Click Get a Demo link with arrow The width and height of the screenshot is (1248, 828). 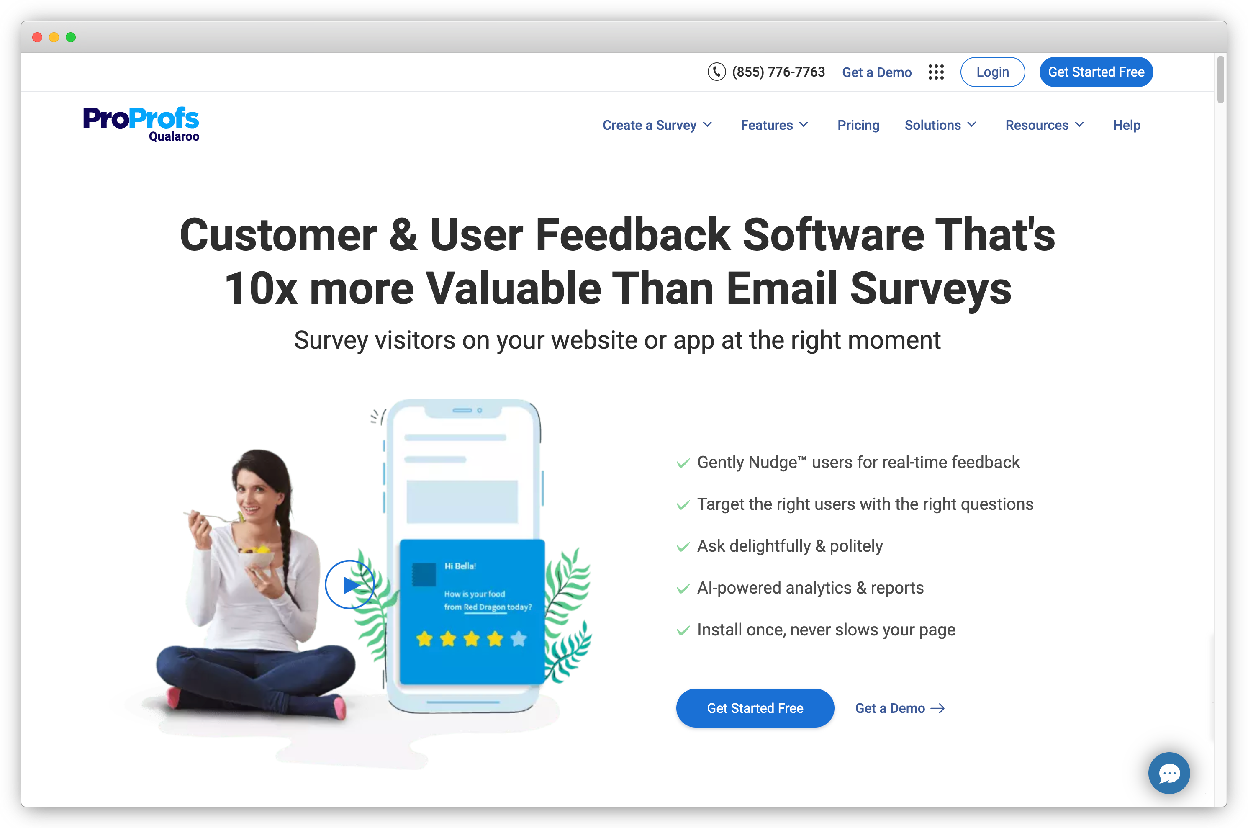pos(901,708)
